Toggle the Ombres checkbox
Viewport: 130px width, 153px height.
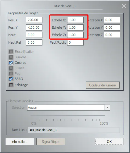[11, 63]
